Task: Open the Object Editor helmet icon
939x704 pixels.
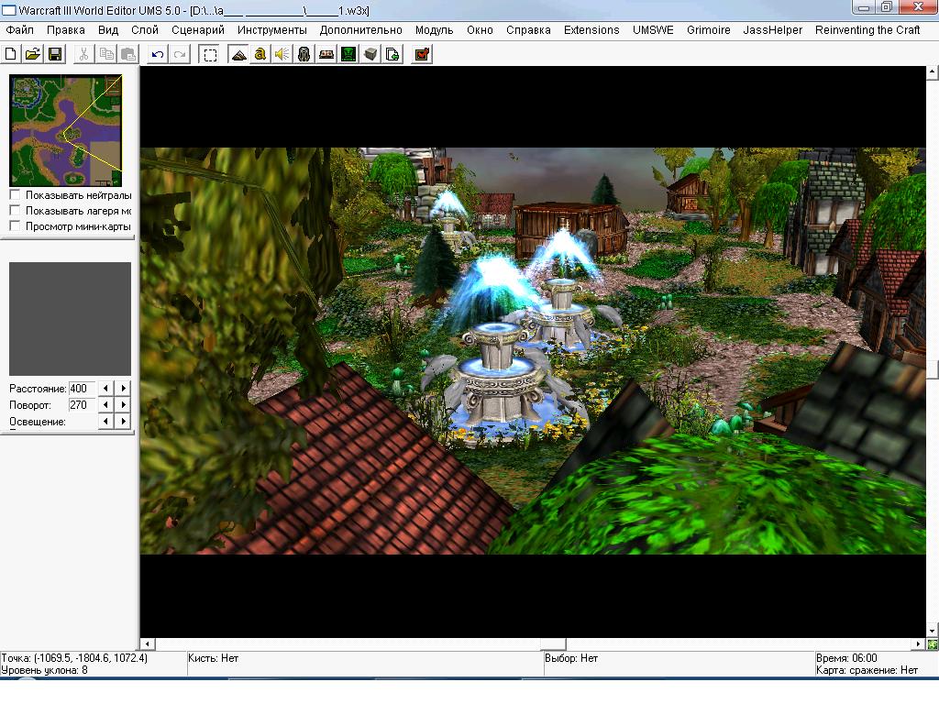Action: 304,54
